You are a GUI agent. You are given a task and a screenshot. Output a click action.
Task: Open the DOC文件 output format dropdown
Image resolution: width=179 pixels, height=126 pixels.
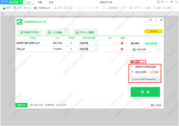point(146,49)
